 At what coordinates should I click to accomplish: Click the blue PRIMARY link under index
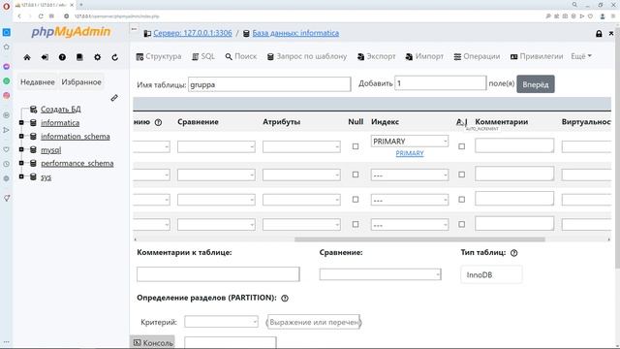pos(410,153)
